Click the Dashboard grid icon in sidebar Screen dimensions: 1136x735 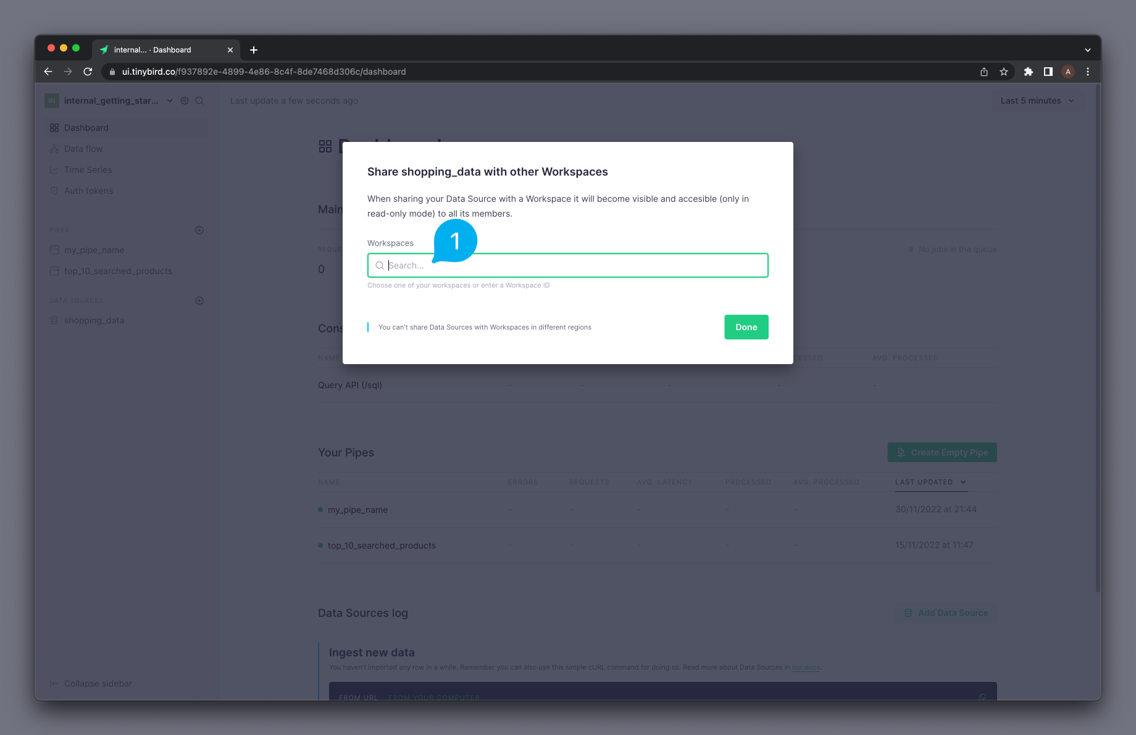coord(54,128)
